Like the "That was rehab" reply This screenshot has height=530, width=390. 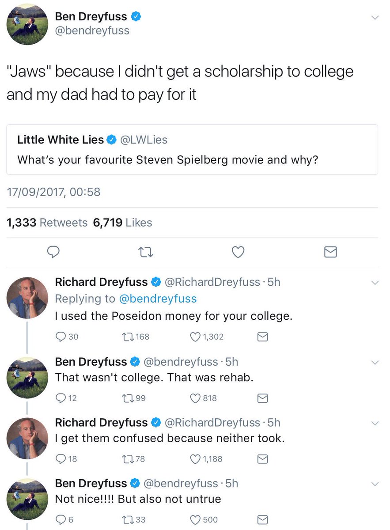coord(196,398)
